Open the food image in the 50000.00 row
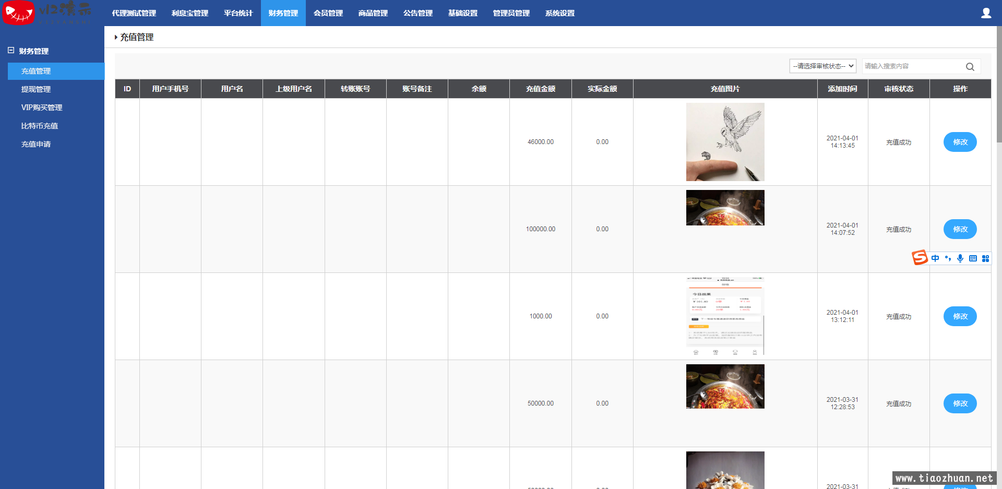The image size is (1002, 489). tap(725, 386)
